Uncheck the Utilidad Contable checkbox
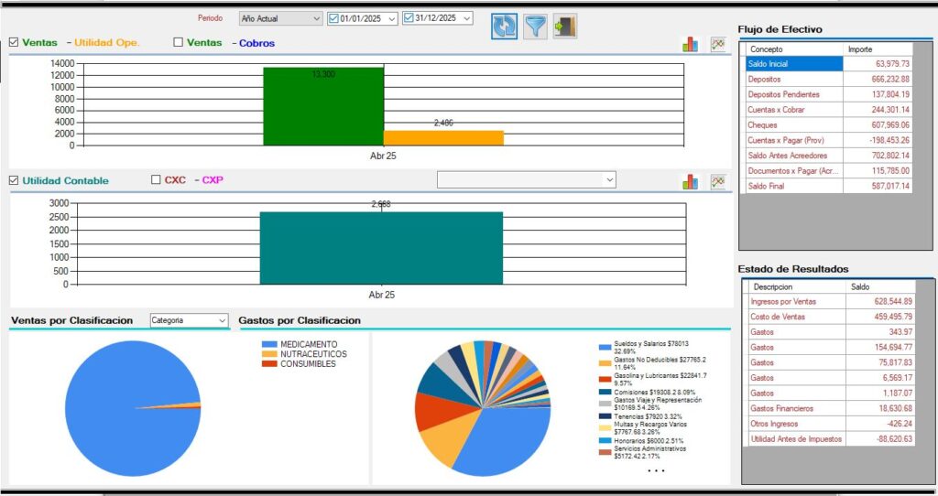Viewport: 938px width, 496px height. click(x=15, y=180)
